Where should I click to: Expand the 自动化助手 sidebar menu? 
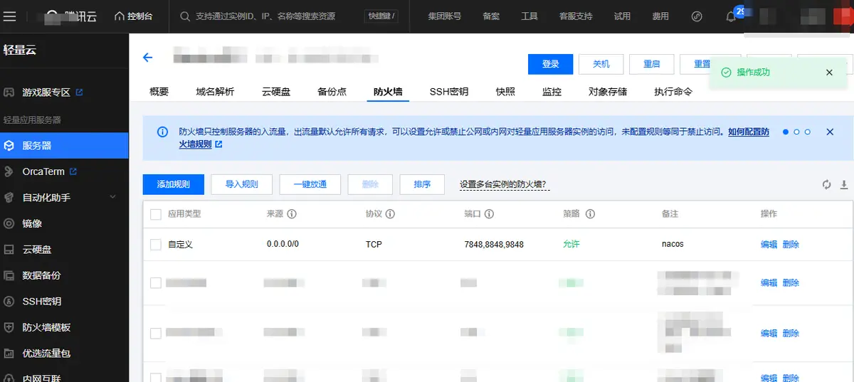coord(64,197)
